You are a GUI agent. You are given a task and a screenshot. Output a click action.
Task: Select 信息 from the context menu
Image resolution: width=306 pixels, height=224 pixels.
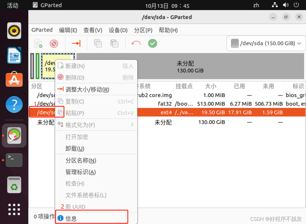[x=72, y=218]
